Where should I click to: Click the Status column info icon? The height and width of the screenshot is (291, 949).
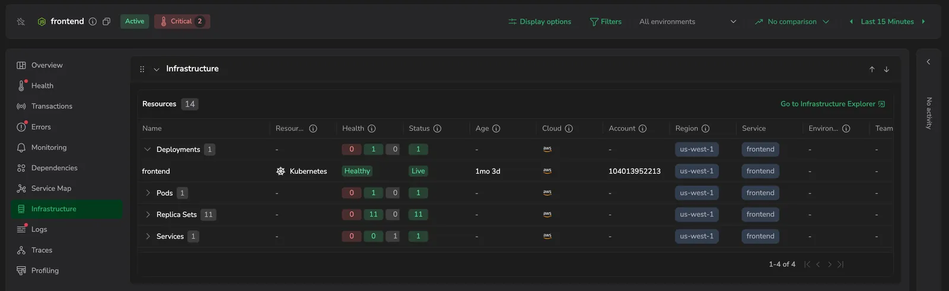pyautogui.click(x=437, y=128)
